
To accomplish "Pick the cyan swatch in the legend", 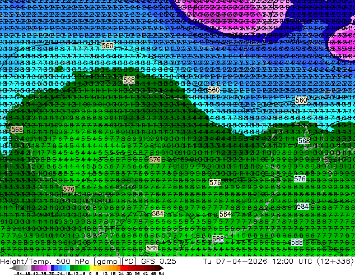I will pyautogui.click(x=68, y=268).
